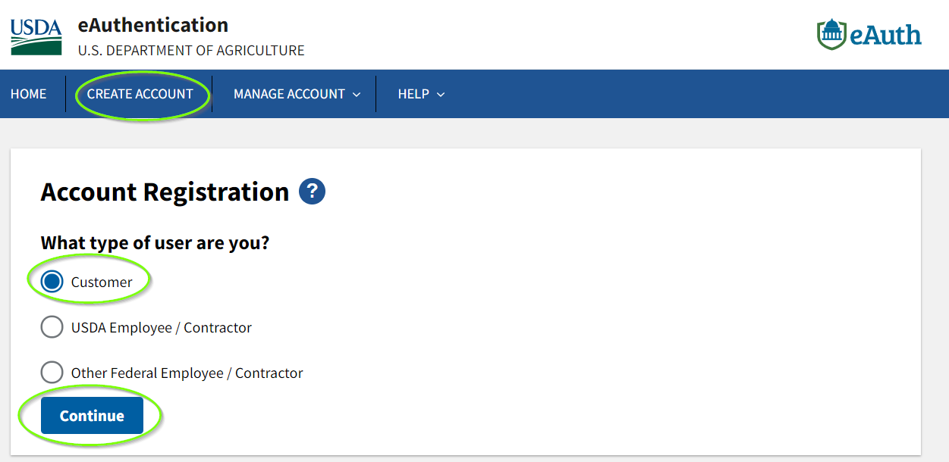Open the Manage Account menu label

[x=289, y=94]
